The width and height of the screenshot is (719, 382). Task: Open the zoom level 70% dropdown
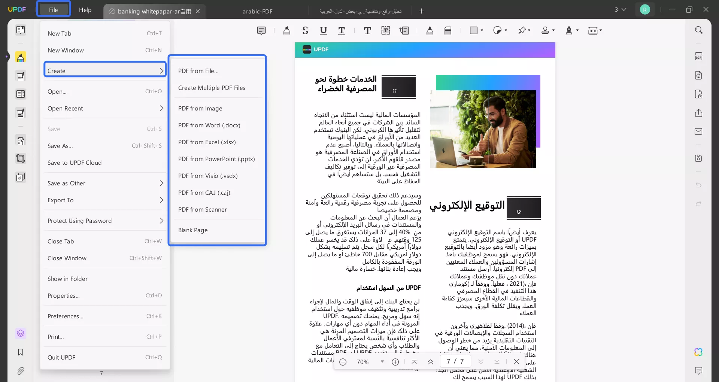point(382,361)
